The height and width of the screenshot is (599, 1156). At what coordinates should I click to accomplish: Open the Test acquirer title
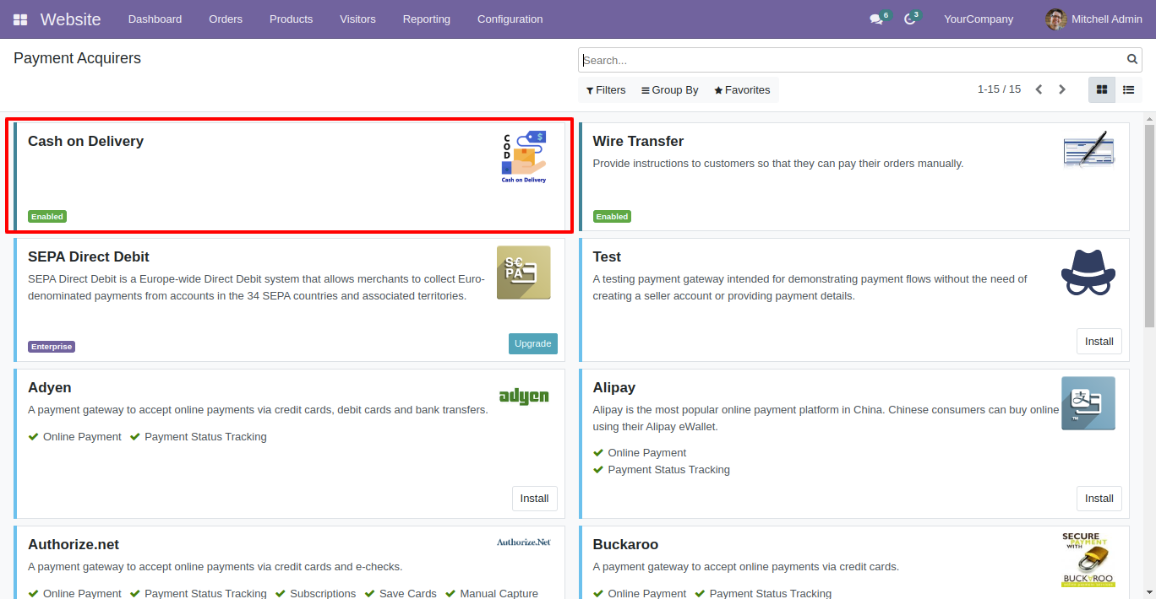607,256
